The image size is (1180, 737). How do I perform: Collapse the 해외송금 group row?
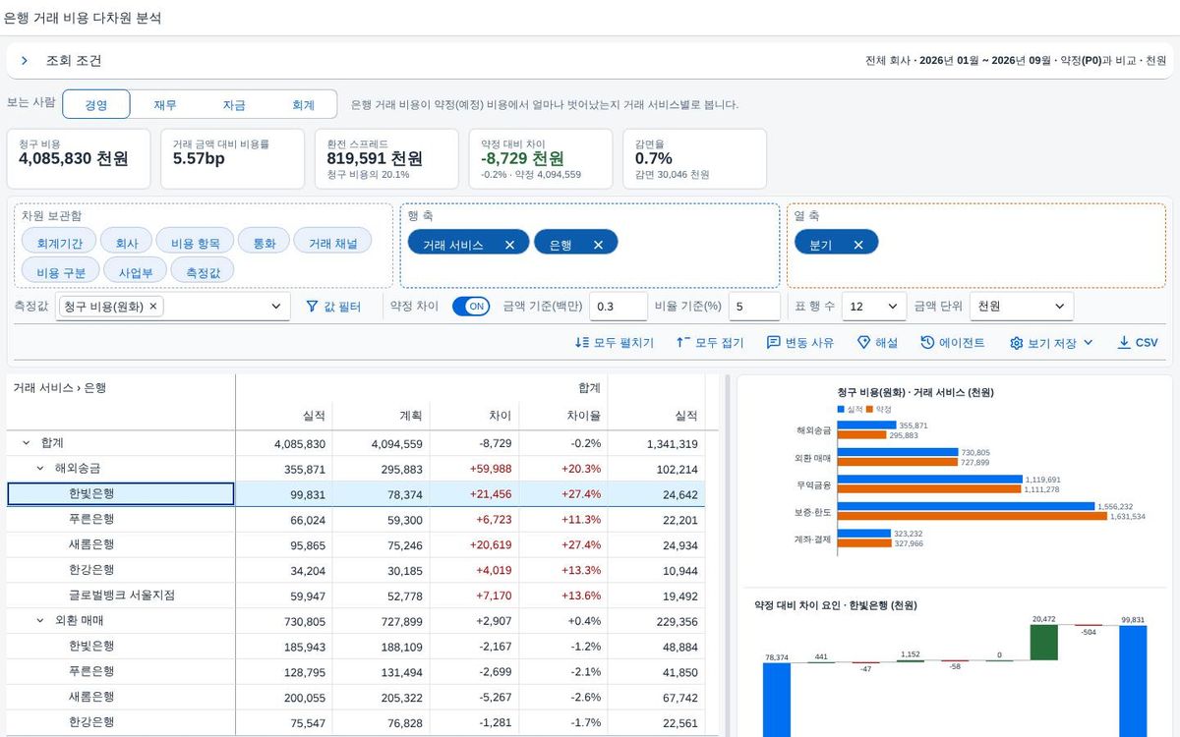coord(40,469)
